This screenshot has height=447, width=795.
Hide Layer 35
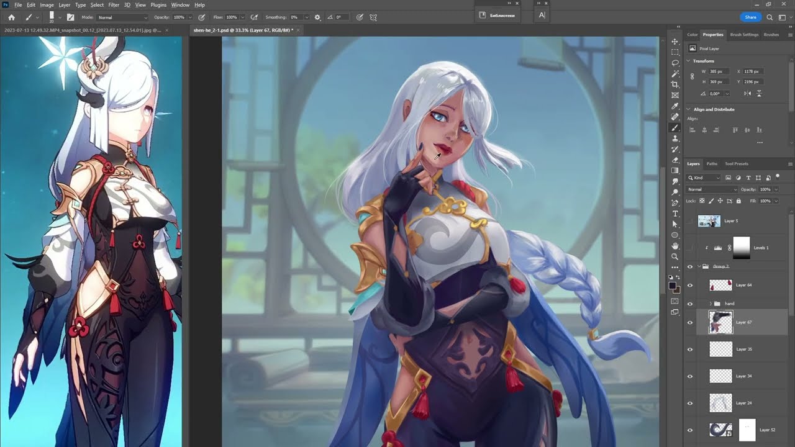[689, 350]
